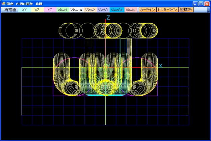
Task: Maximize the window
Action: tap(201, 3)
